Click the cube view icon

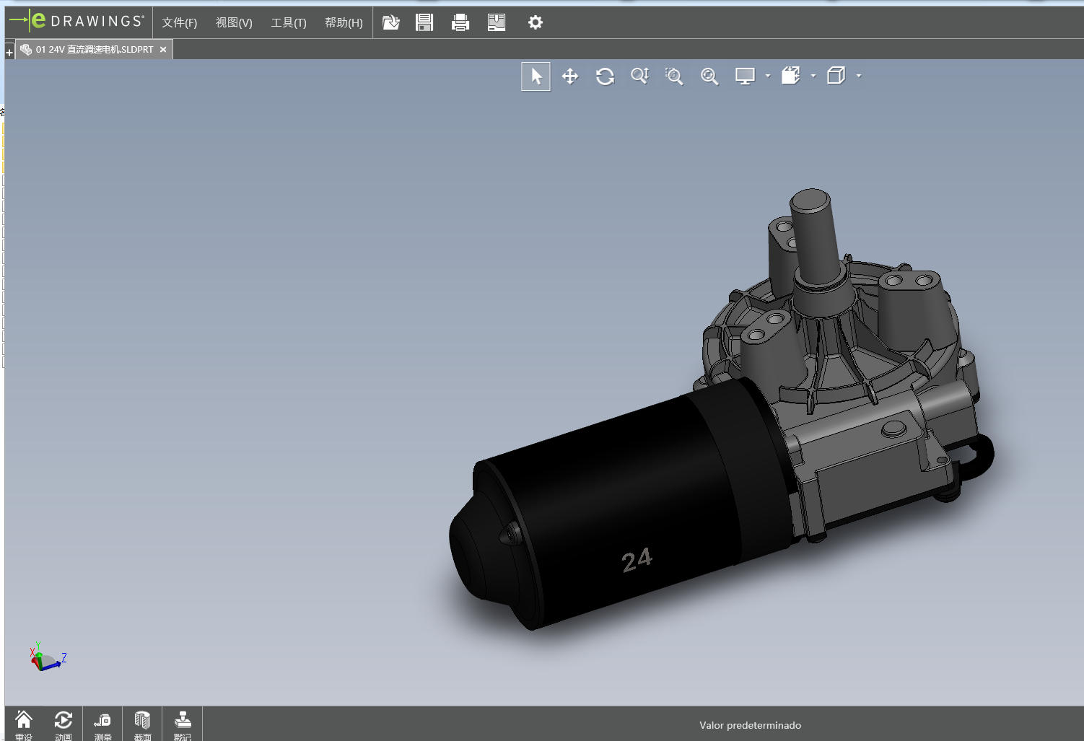click(836, 76)
